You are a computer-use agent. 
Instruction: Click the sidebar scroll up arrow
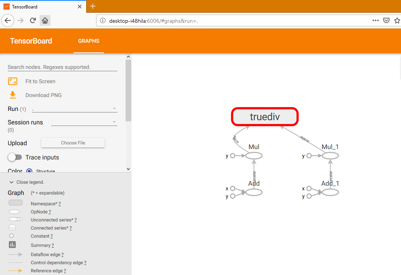[129, 57]
